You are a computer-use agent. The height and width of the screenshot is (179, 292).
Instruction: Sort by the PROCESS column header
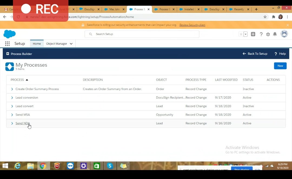click(19, 80)
